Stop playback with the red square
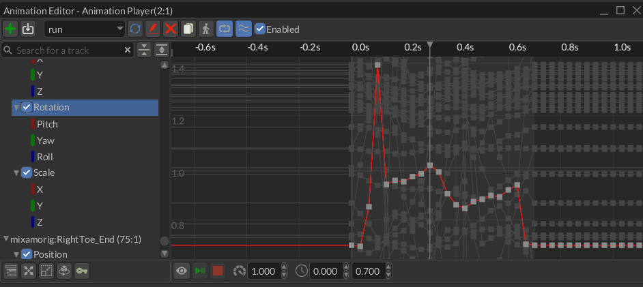This screenshot has height=287, width=643. pos(218,271)
